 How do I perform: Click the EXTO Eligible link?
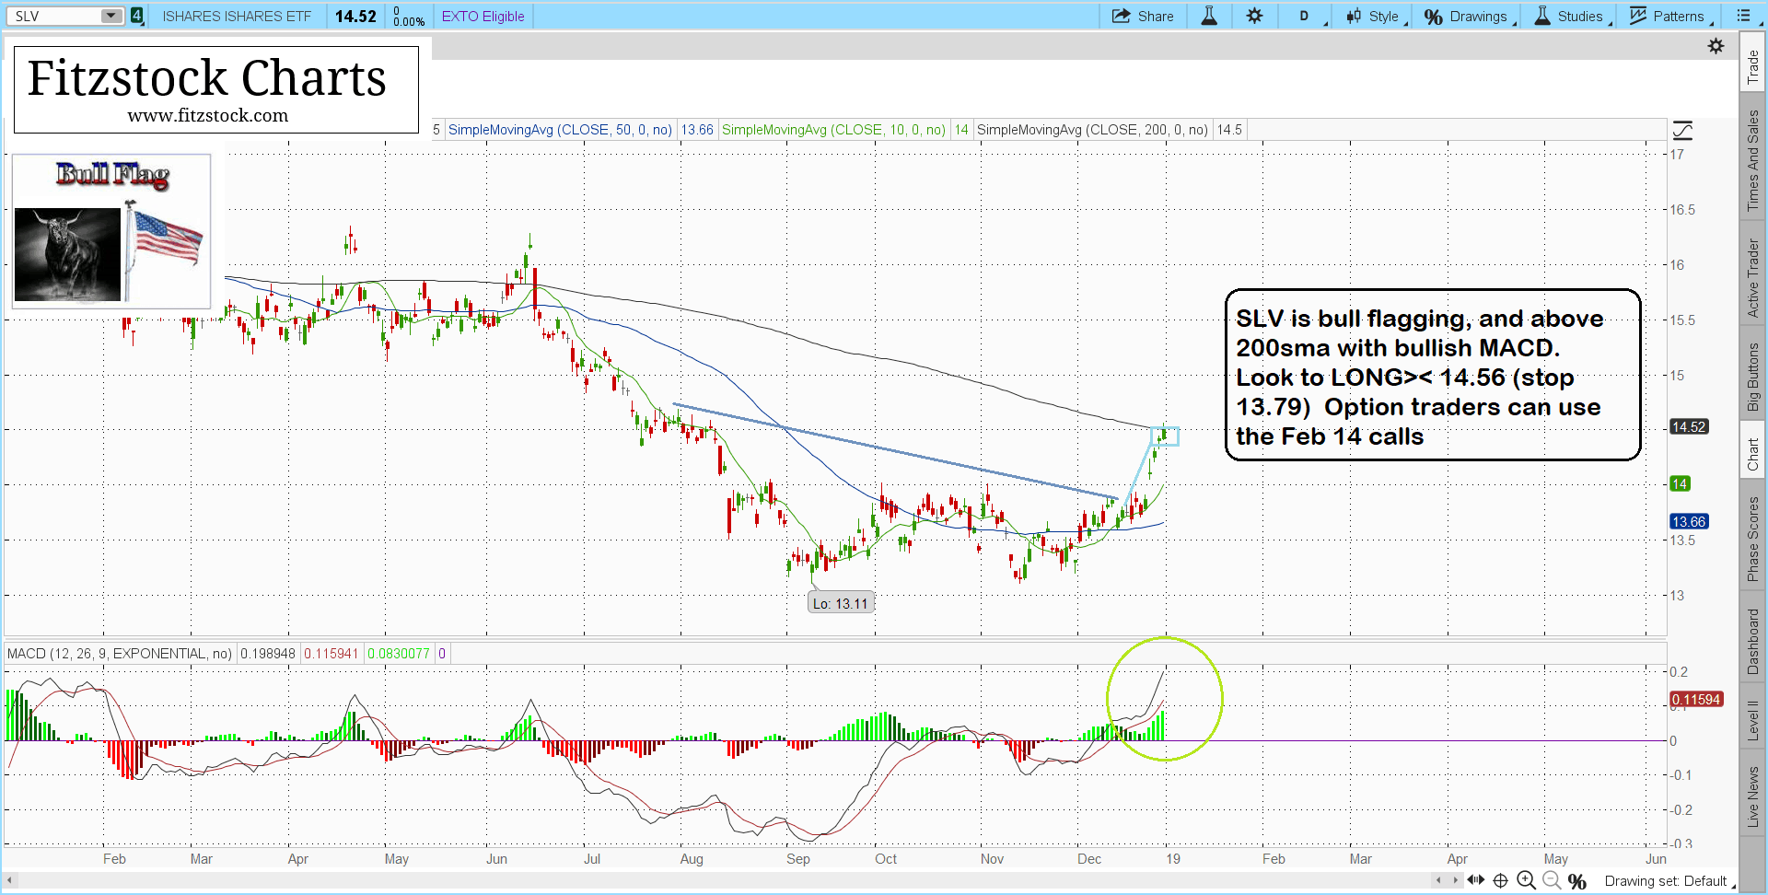483,16
